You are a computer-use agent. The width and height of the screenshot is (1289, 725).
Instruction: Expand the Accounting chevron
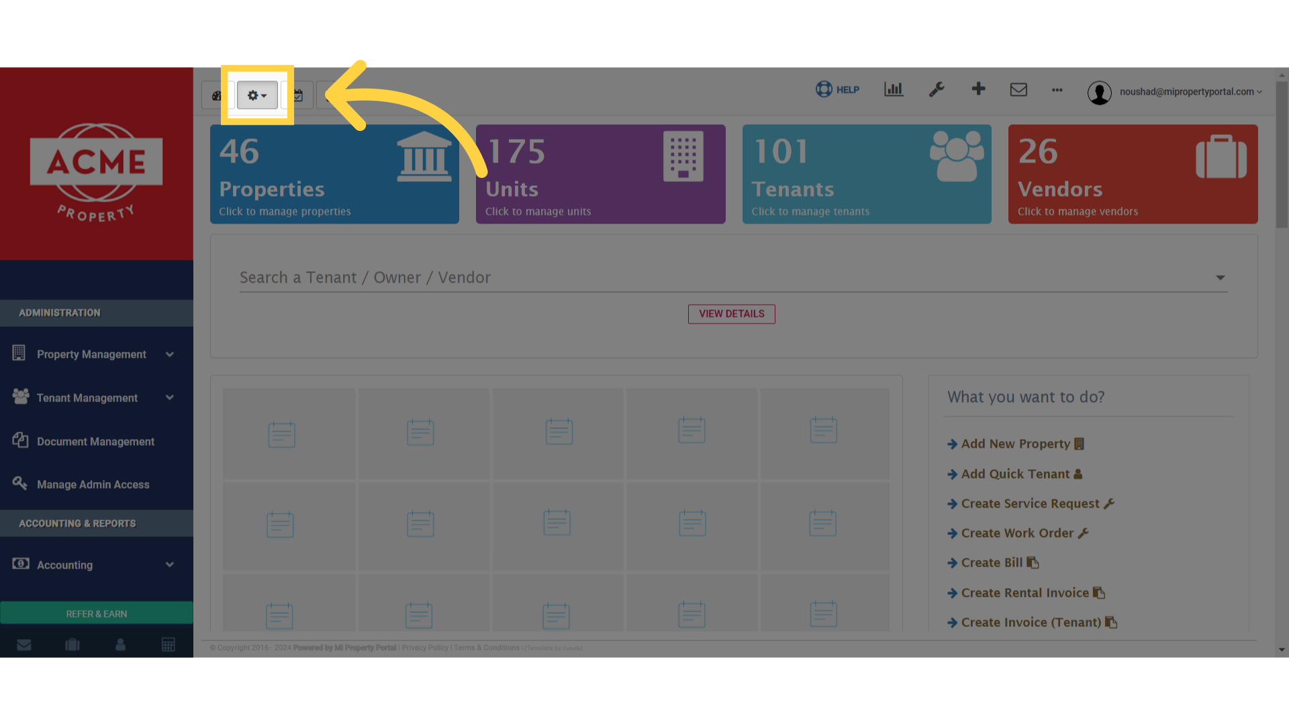point(170,565)
